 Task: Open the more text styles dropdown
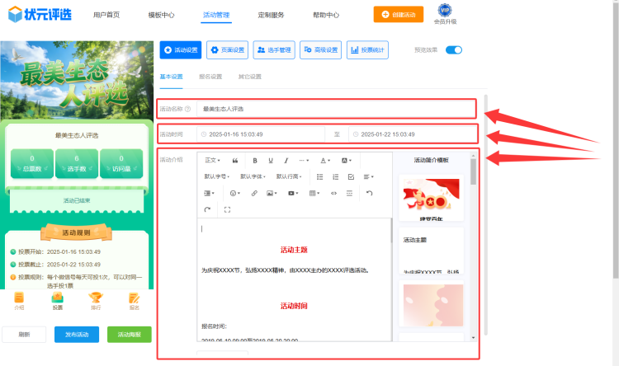304,161
